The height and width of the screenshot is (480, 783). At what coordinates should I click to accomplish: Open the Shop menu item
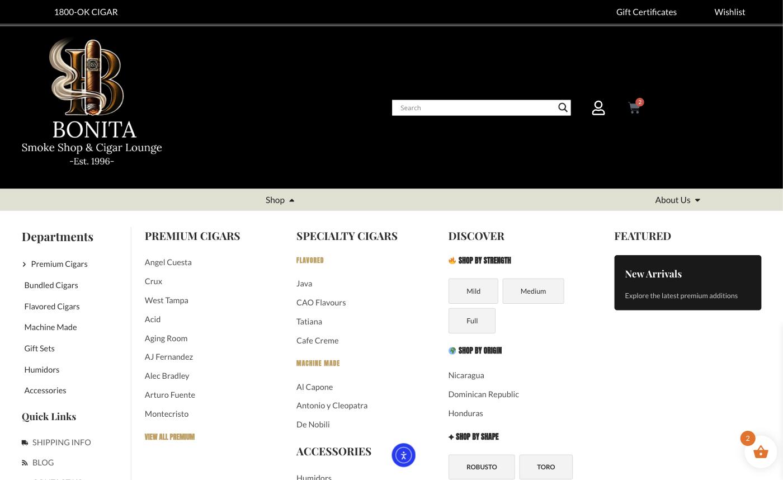click(275, 200)
